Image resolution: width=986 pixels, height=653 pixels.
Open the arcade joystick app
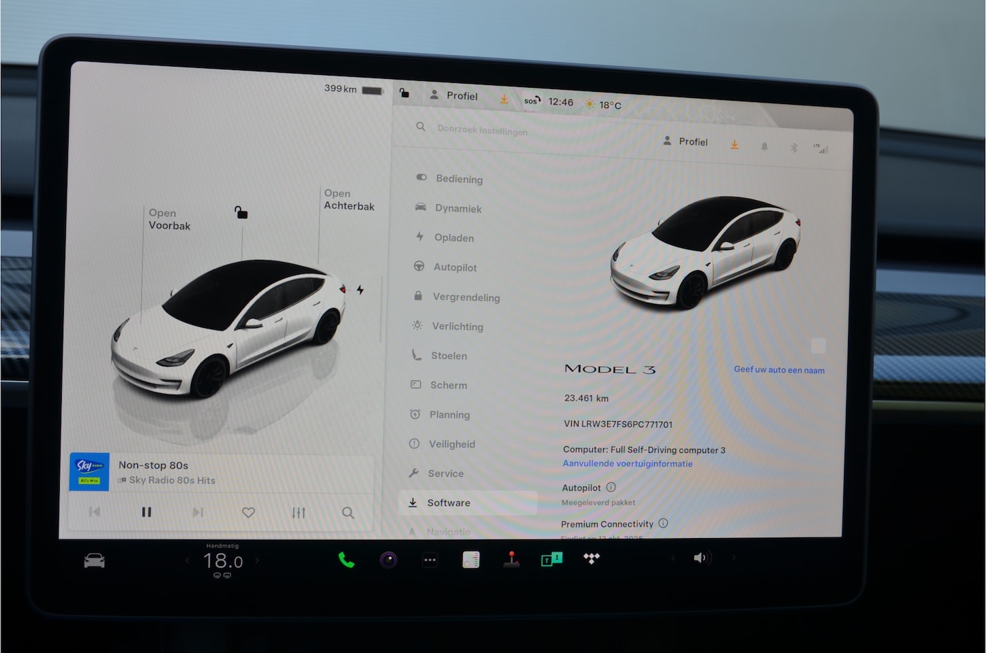[511, 559]
